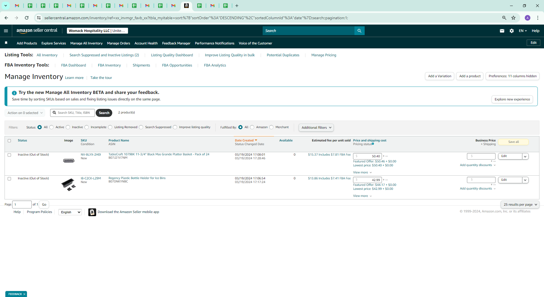Open the zoom magnifier in address bar
Viewport: 544px width, 297px height.
(504, 18)
